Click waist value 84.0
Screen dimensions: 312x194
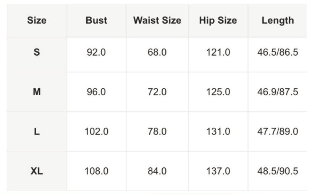(157, 172)
